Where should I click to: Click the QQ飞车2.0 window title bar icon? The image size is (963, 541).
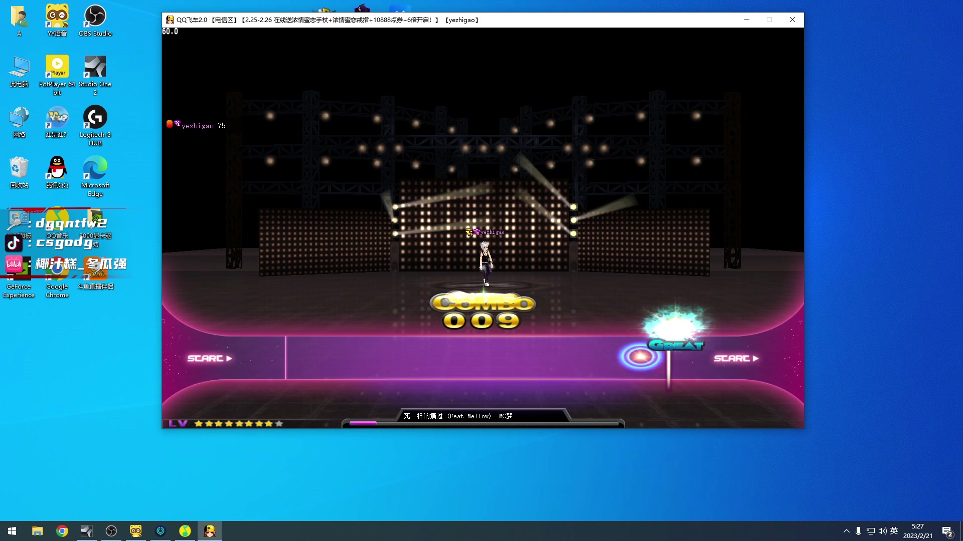(x=170, y=20)
